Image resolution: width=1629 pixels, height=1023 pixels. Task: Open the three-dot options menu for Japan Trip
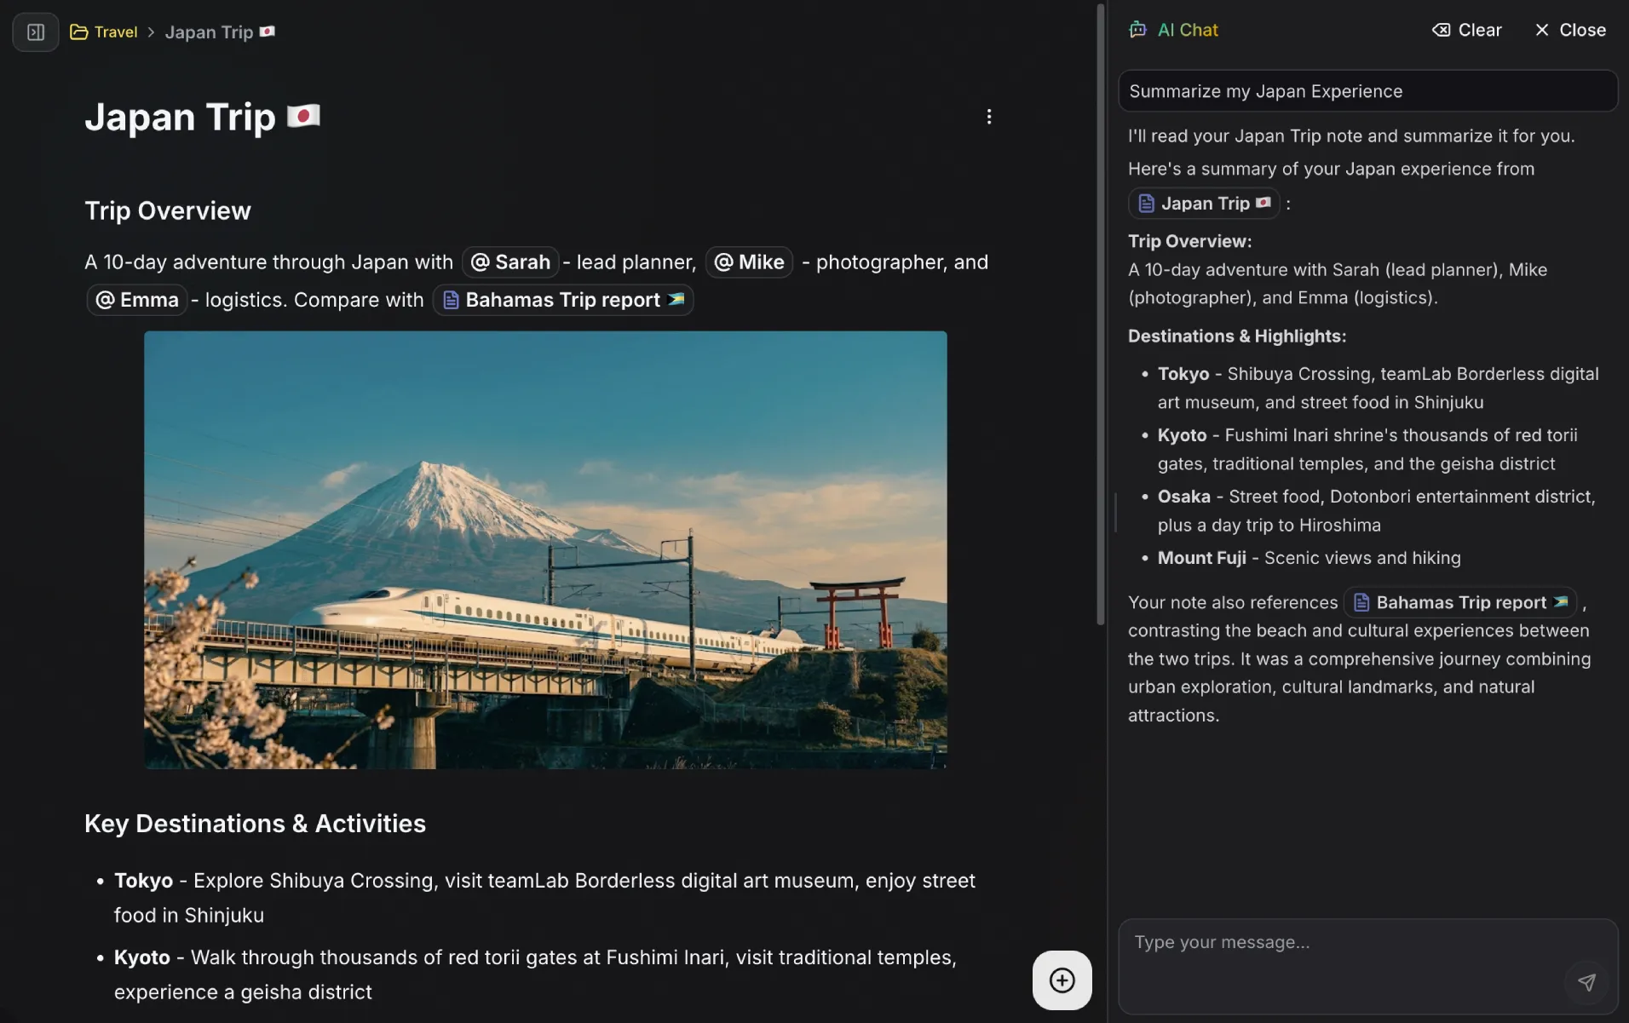click(988, 116)
